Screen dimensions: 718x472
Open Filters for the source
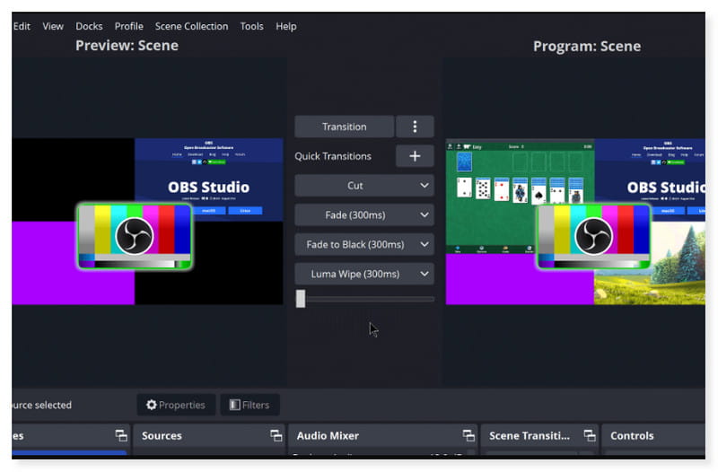pyautogui.click(x=250, y=405)
